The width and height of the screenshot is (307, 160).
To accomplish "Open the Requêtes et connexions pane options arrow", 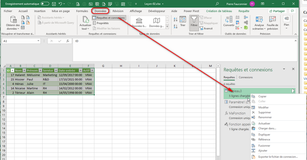I will [284, 69].
